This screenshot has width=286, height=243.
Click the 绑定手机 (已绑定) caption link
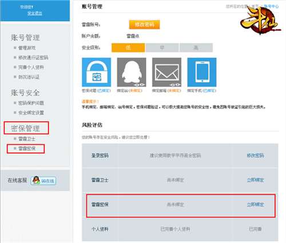(201, 91)
